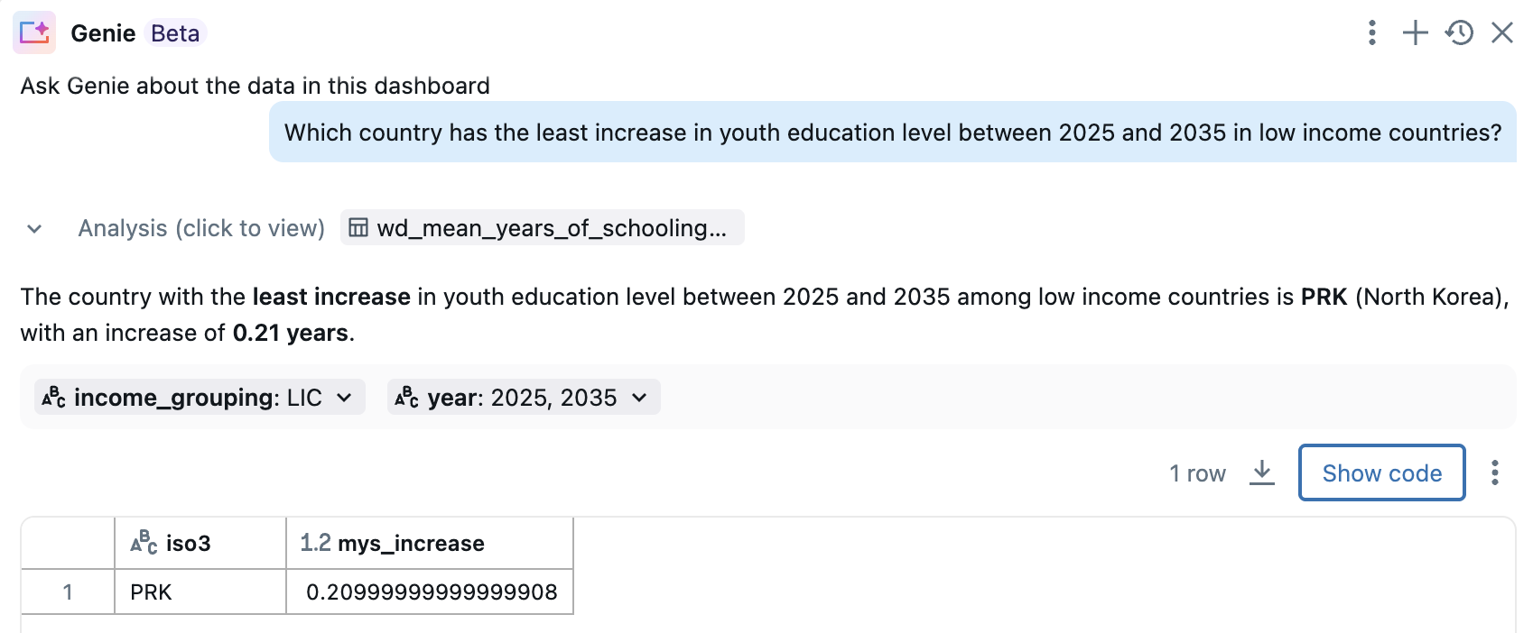The width and height of the screenshot is (1533, 633).
Task: Select row number 1 in table
Action: point(68,592)
